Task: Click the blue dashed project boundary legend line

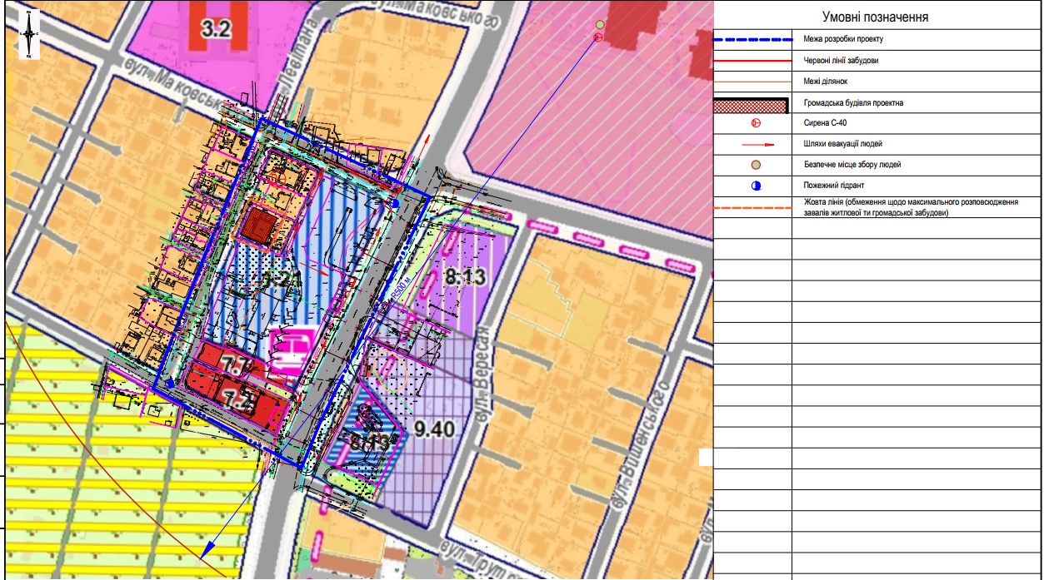Action: 752,39
